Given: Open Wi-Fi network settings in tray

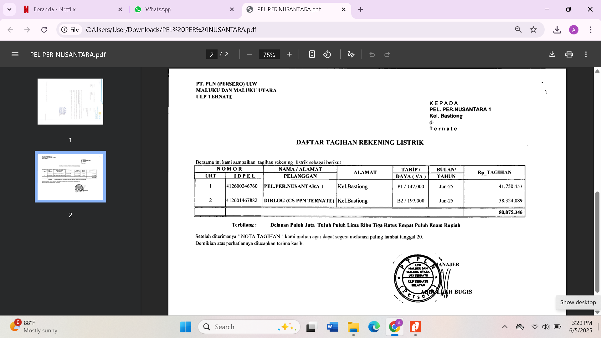Looking at the screenshot, I should pos(535,327).
